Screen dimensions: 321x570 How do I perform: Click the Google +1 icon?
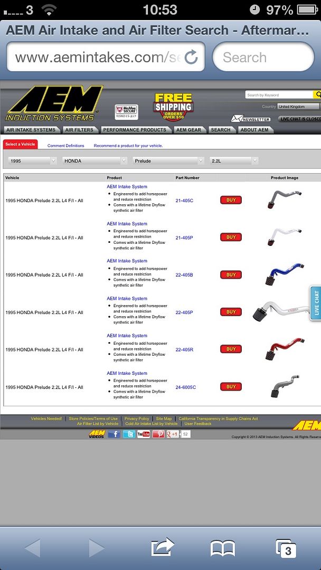click(x=173, y=434)
